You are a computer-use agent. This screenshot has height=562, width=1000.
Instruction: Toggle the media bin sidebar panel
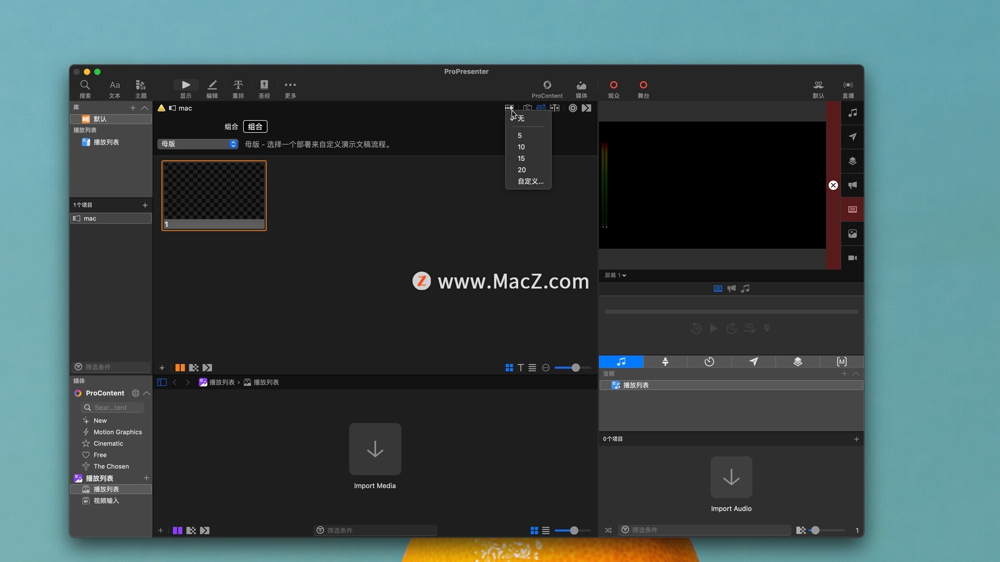tap(162, 382)
